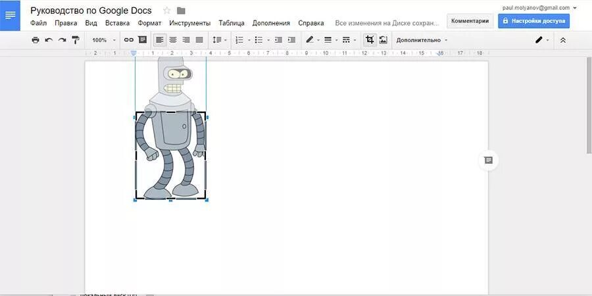Screen dimensions: 592x296
Task: Activate the Paint format tool
Action: point(76,40)
